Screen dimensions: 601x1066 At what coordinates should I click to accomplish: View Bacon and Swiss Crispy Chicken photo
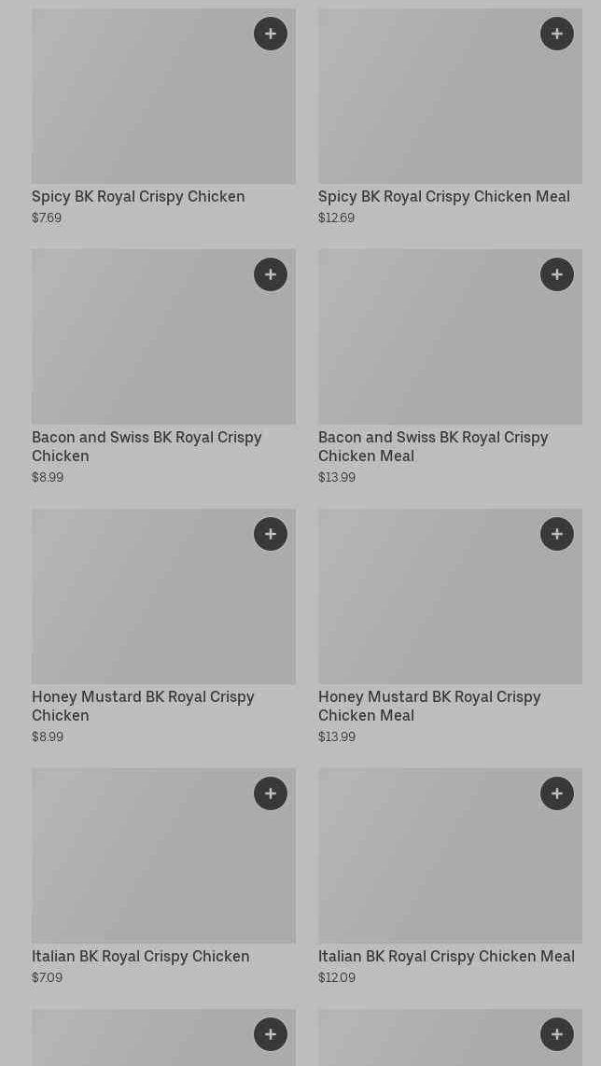point(163,337)
